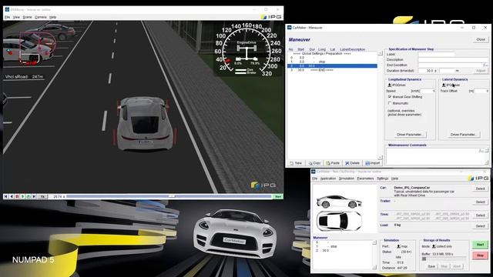Click the Duration seconds field

click(x=426, y=71)
